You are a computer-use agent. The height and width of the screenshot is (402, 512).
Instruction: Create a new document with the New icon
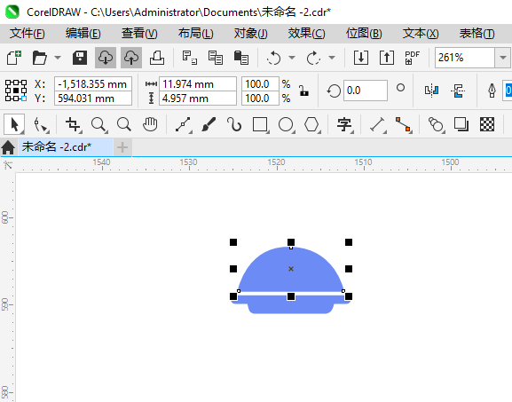[14, 58]
